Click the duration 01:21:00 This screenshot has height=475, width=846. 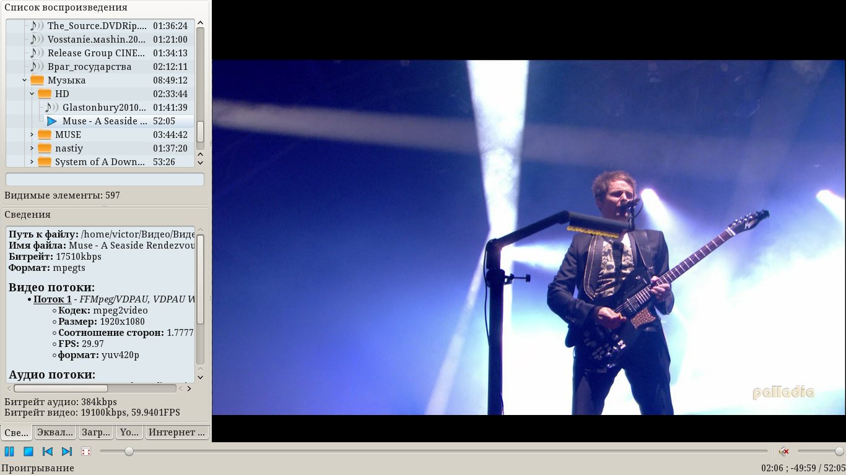tap(170, 40)
